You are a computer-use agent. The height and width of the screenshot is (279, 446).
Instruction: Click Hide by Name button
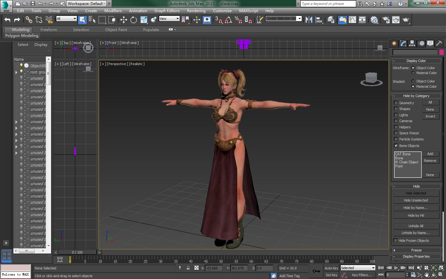click(x=416, y=208)
